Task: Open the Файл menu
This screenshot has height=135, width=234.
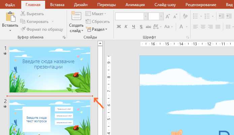Action: coord(10,5)
